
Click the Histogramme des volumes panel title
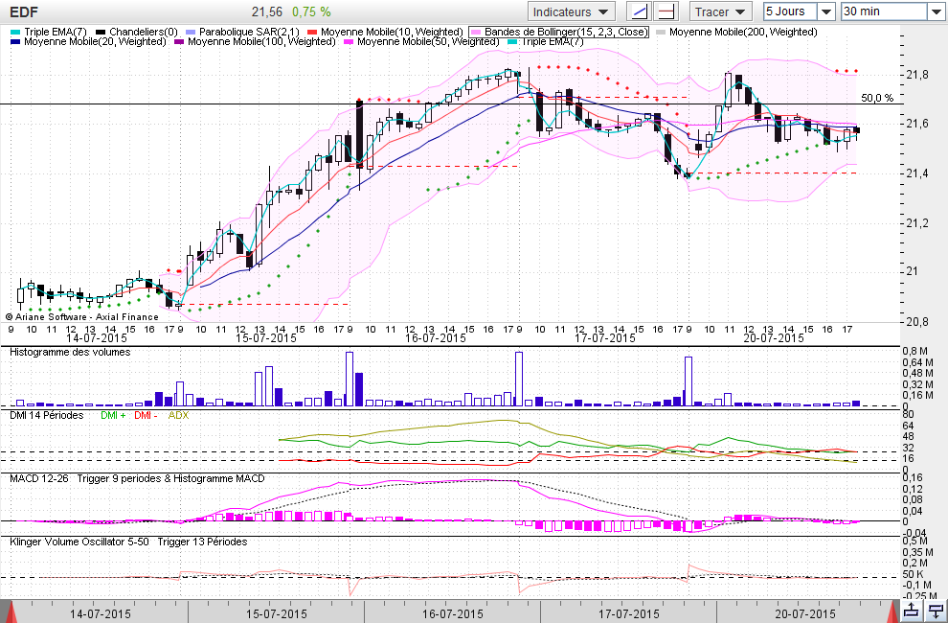point(70,352)
